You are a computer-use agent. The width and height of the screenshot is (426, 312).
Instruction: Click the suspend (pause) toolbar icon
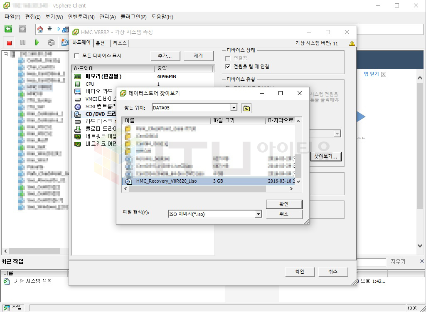[x=23, y=42]
